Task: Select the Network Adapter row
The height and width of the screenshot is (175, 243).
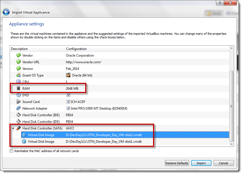Action: tap(120, 108)
